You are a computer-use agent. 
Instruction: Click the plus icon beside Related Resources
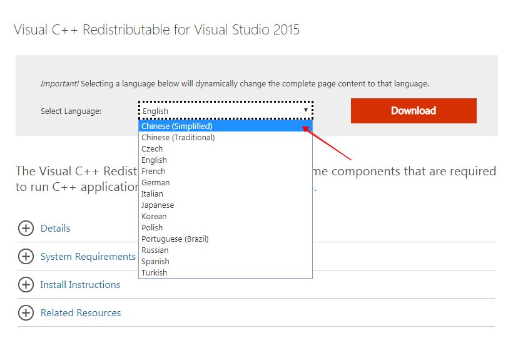pyautogui.click(x=26, y=313)
